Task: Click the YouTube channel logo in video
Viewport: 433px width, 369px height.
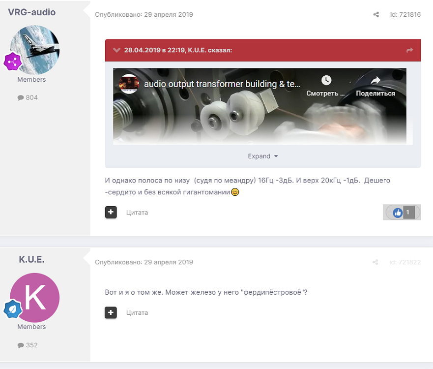Action: coord(129,84)
